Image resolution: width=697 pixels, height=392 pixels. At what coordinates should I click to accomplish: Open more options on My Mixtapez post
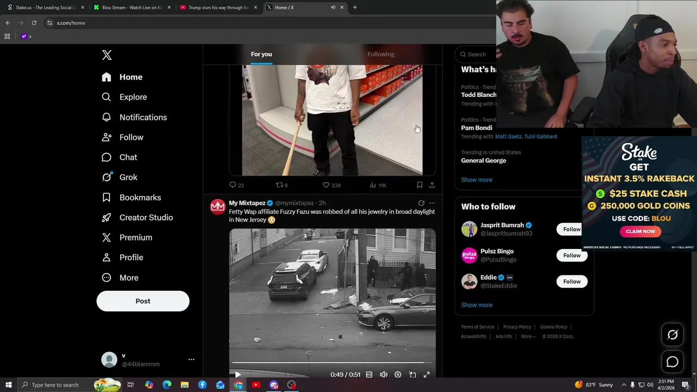click(432, 203)
